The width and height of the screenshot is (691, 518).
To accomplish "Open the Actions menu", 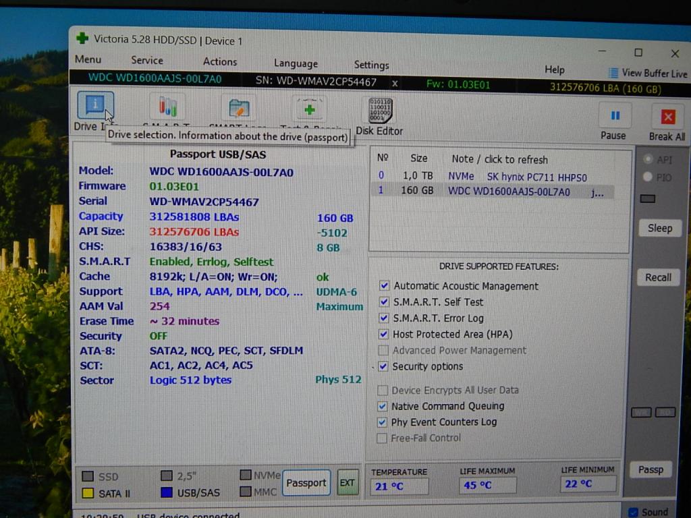I will pos(220,61).
